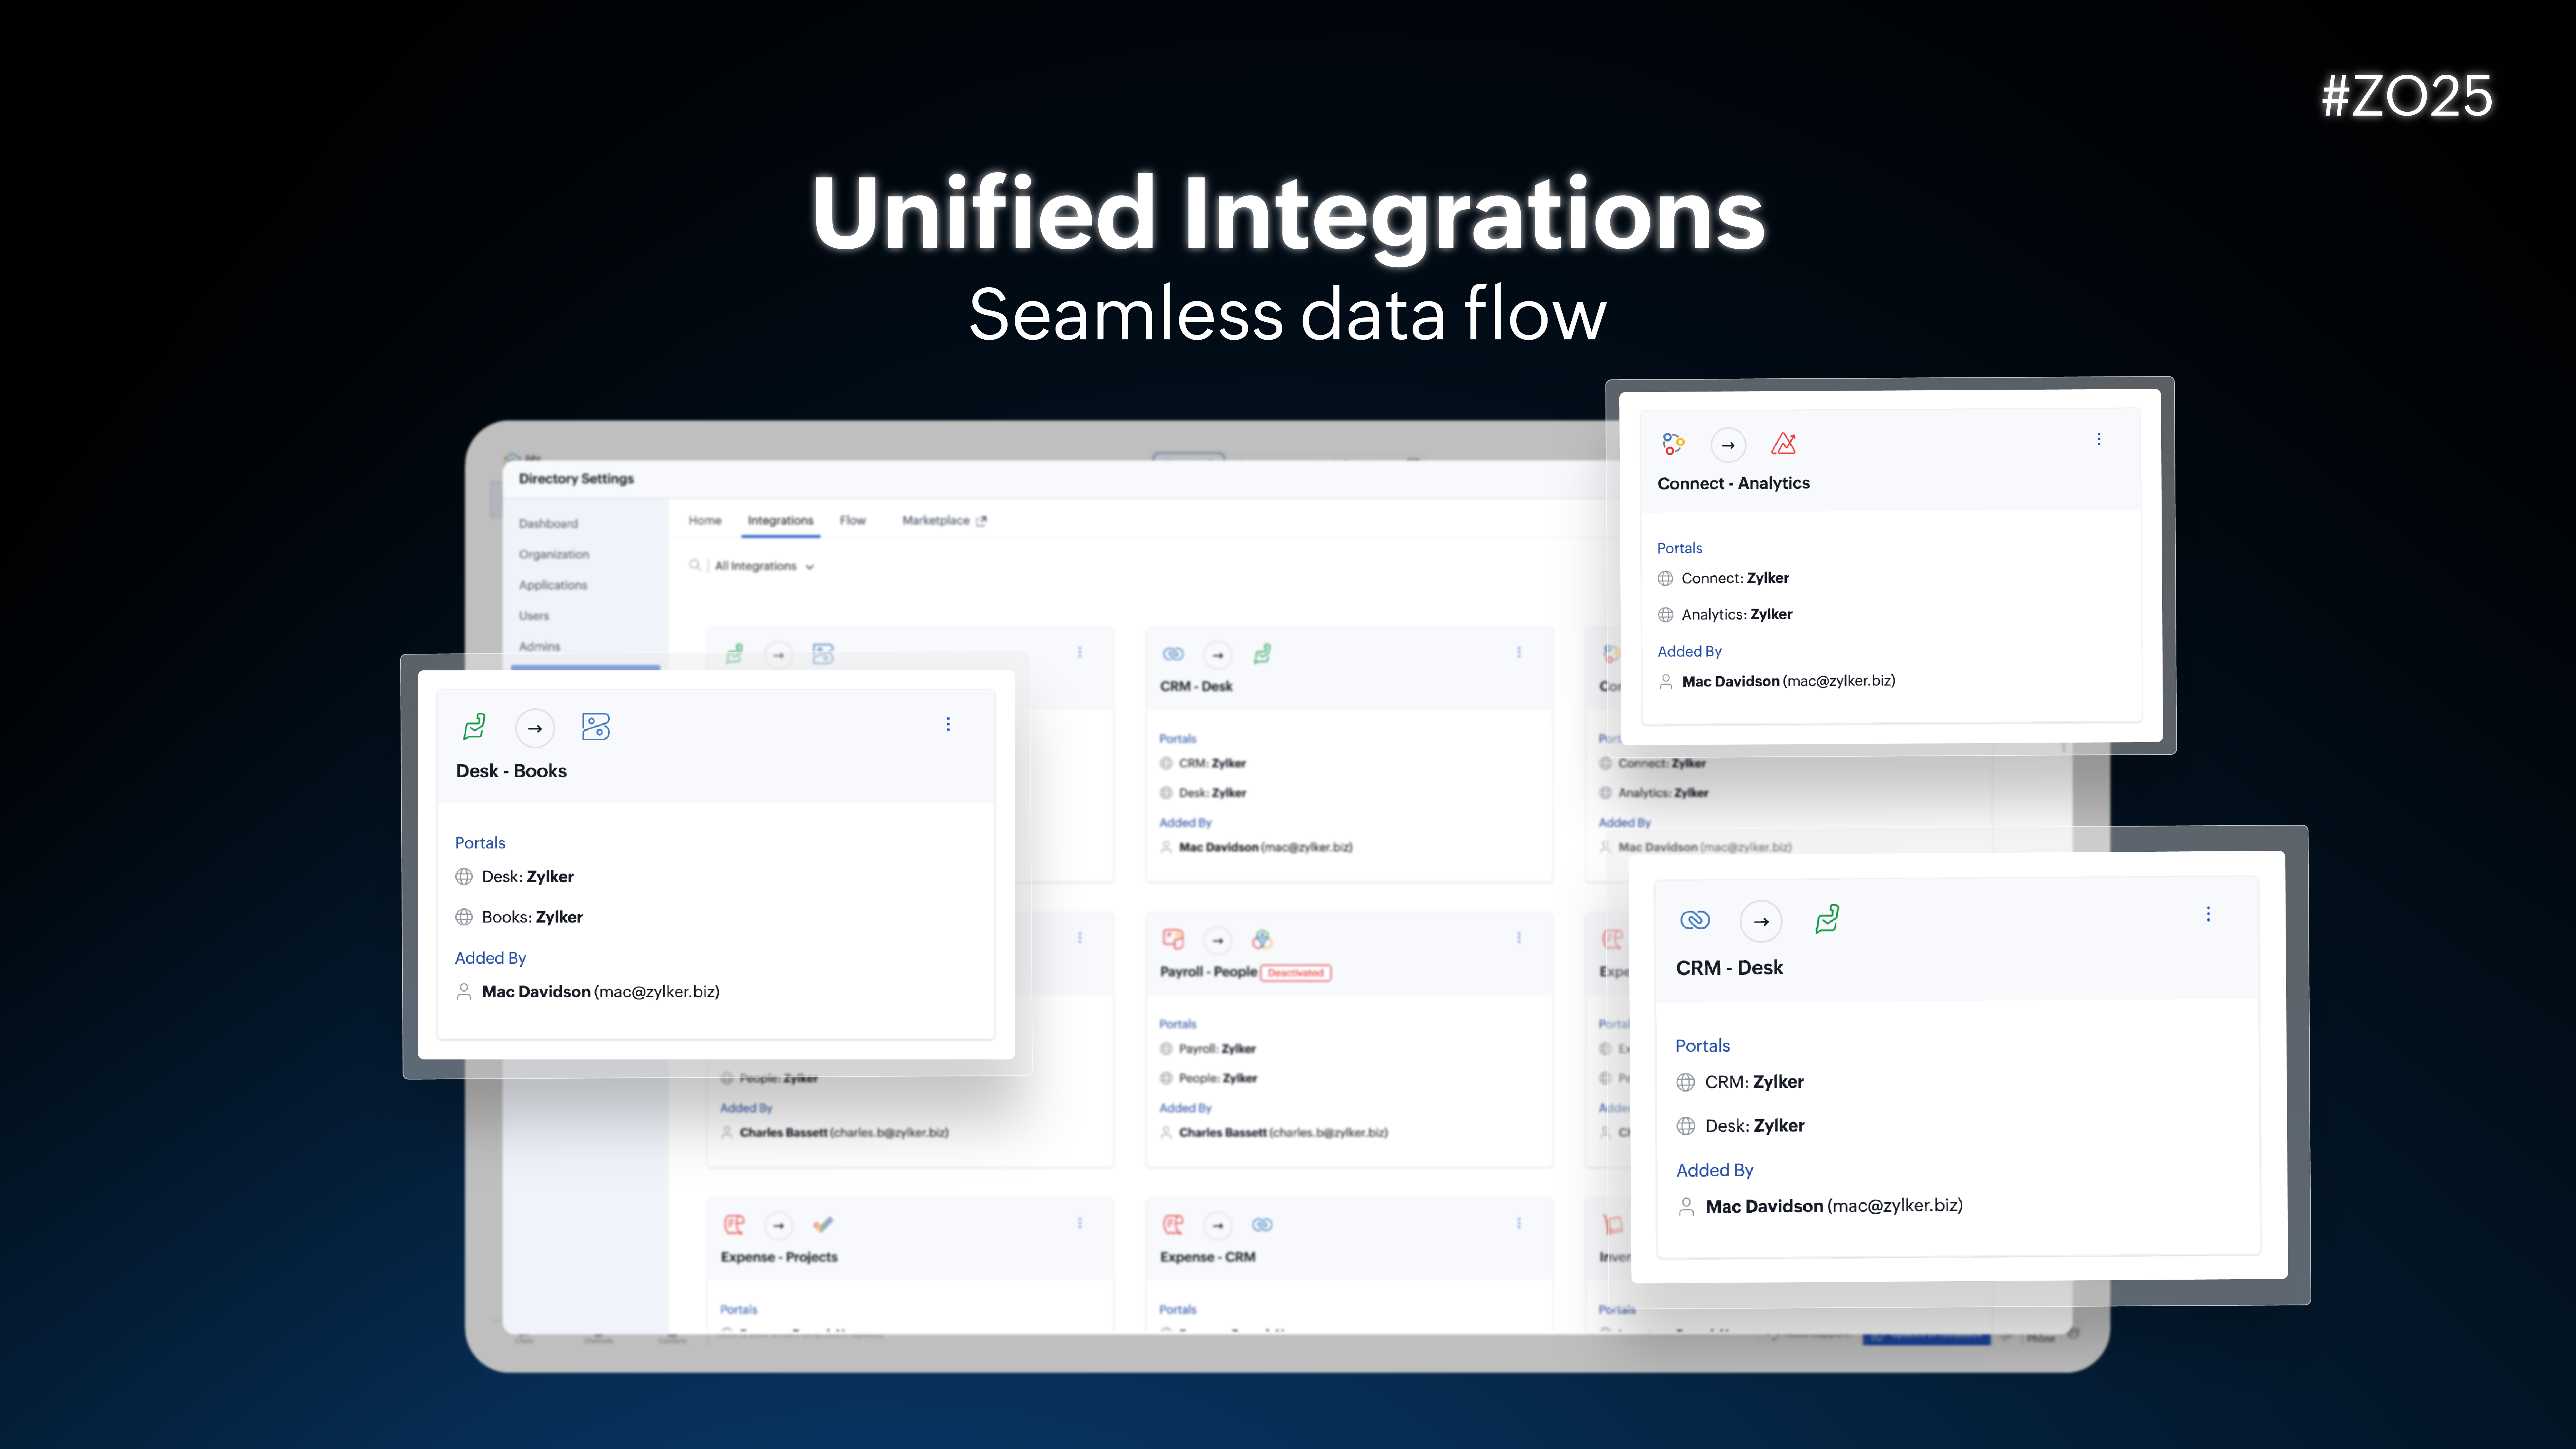Click the user icon next to Mac Davidson

tap(464, 991)
